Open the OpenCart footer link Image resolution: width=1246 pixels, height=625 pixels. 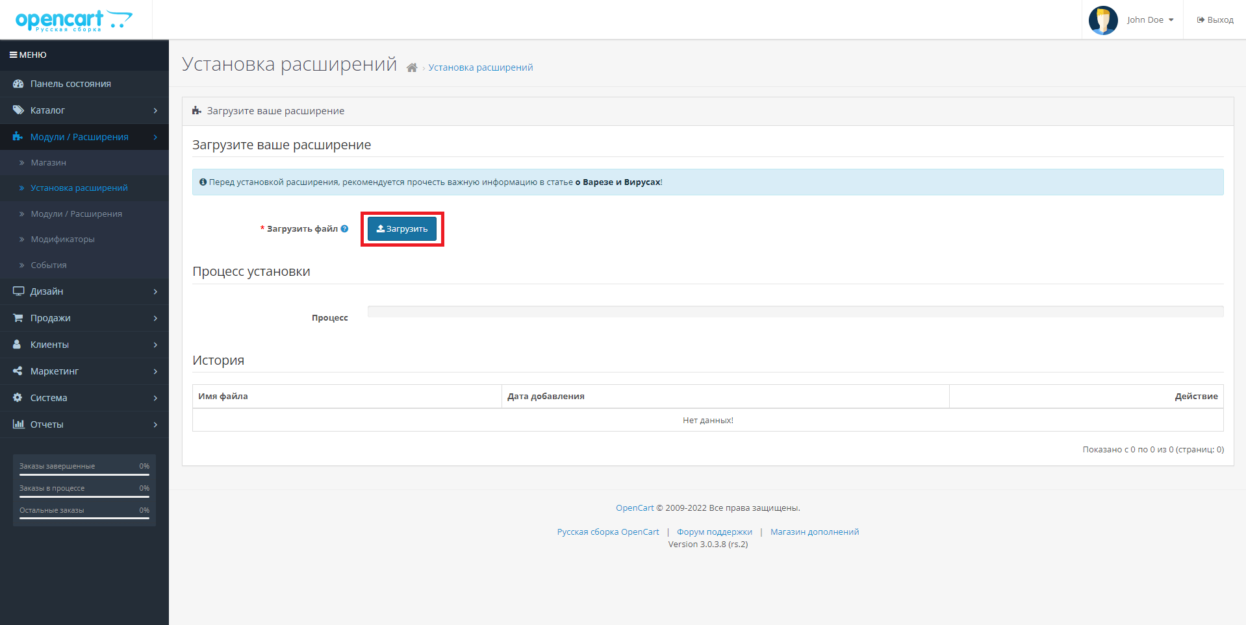(635, 508)
